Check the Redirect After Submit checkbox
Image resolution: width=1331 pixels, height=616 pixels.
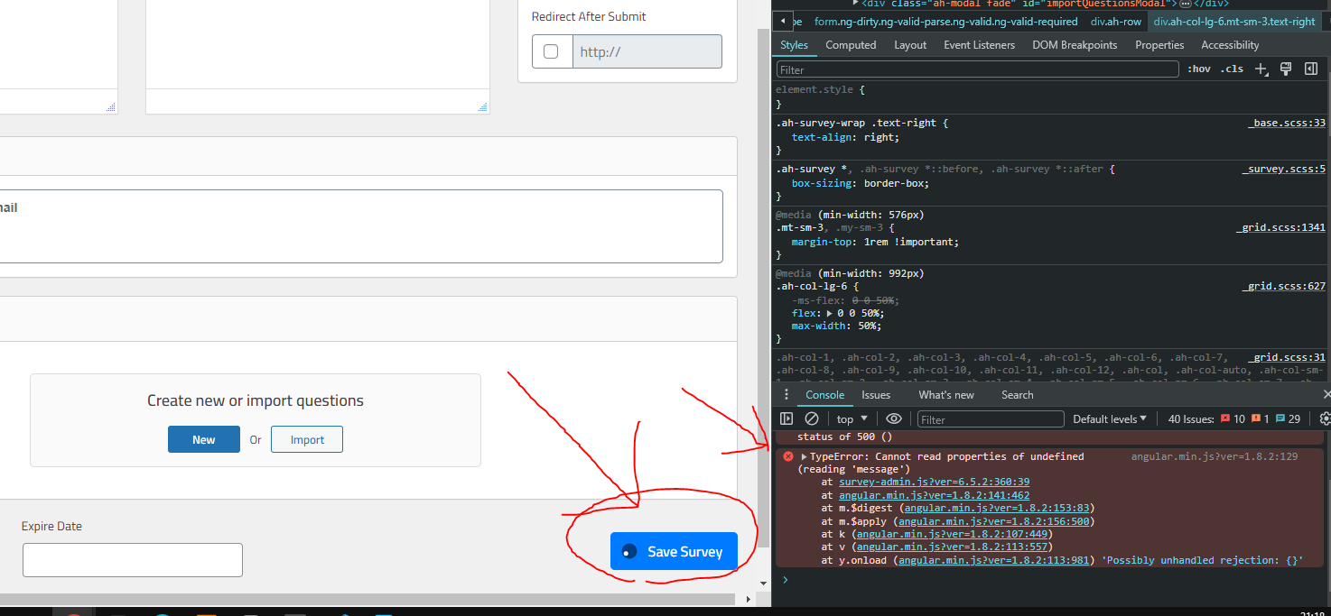[551, 51]
